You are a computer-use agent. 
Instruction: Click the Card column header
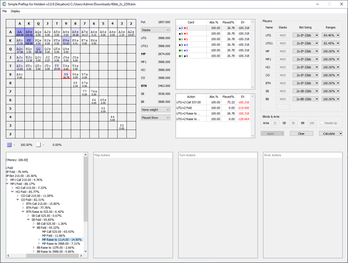tap(191, 22)
